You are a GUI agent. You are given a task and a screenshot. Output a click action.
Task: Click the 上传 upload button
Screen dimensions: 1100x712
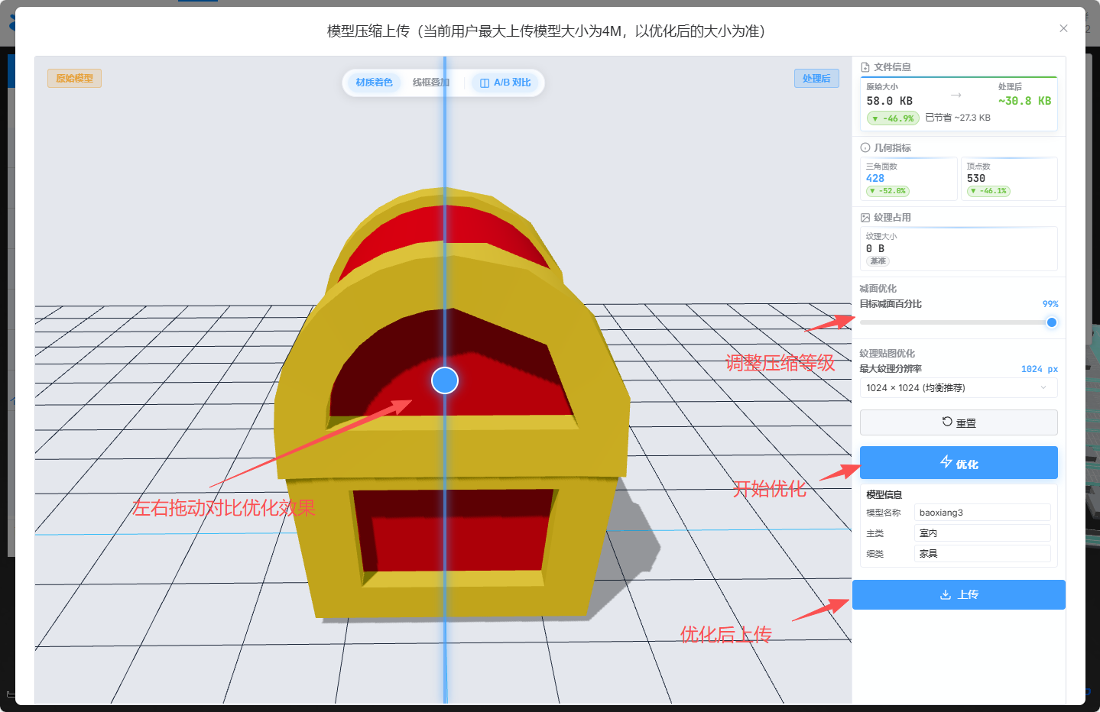point(959,594)
